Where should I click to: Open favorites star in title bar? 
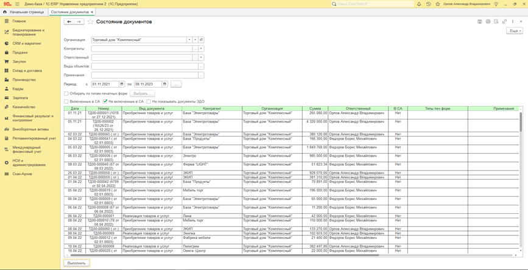click(438, 4)
